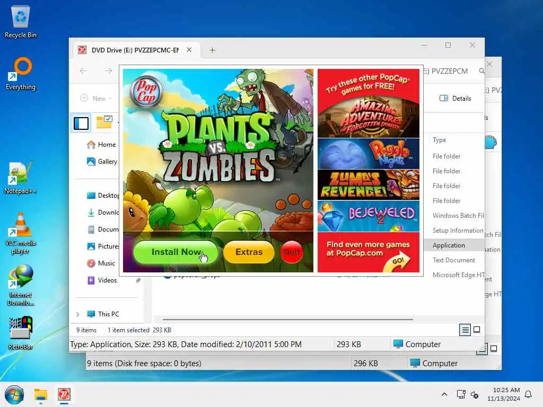Go forward in File Explorer
Viewport: 543px width, 407px height.
108,71
